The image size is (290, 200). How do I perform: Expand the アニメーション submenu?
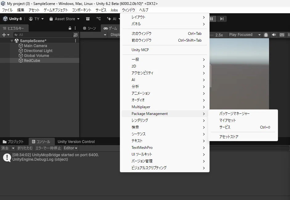coord(165,93)
